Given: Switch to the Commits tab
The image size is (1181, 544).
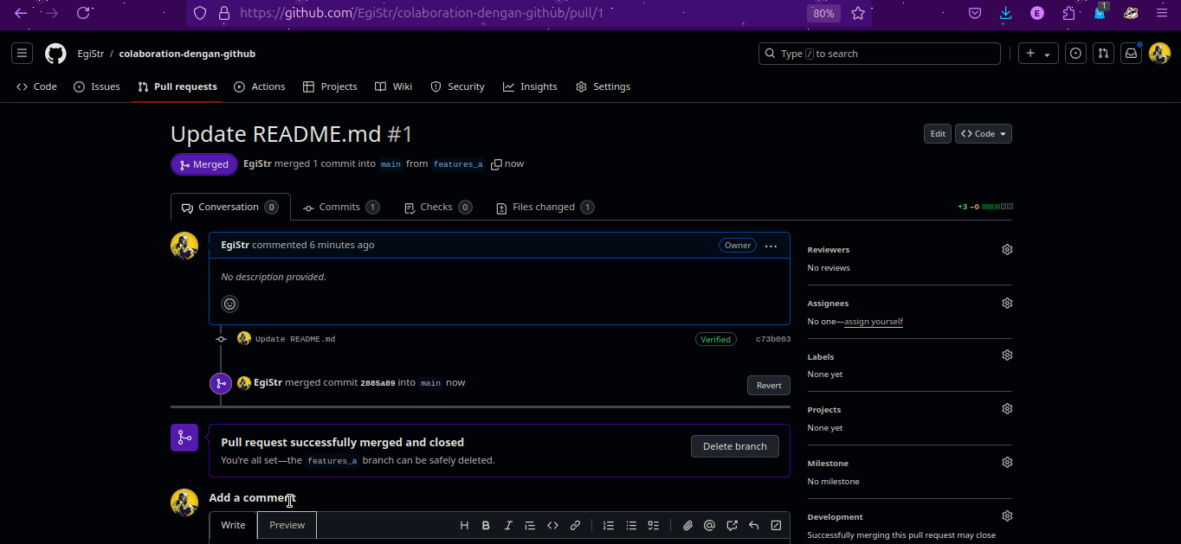Looking at the screenshot, I should 341,208.
